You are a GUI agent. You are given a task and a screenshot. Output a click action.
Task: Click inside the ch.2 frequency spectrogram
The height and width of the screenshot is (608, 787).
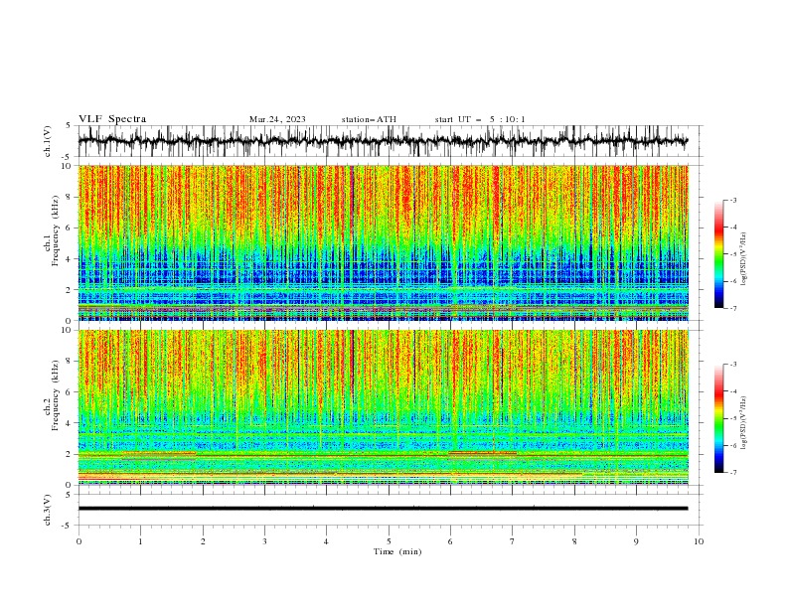383,407
